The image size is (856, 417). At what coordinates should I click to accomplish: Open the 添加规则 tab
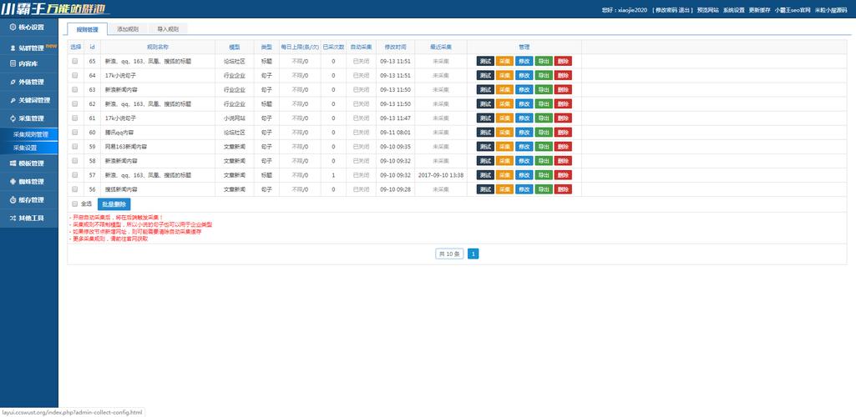128,29
